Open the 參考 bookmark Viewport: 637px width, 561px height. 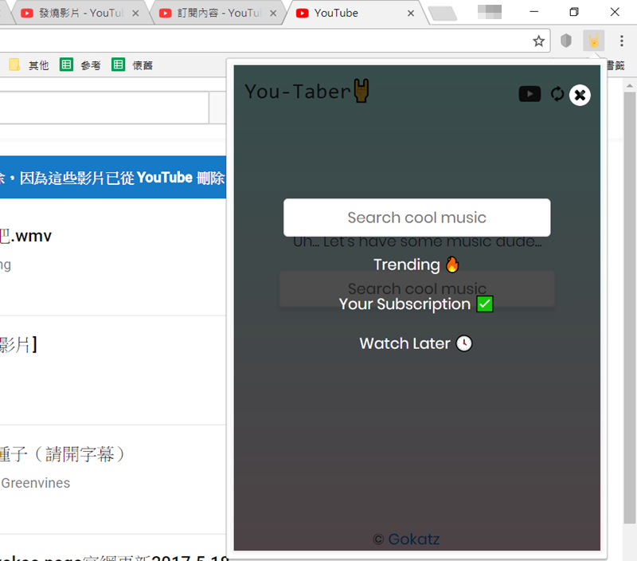click(80, 65)
